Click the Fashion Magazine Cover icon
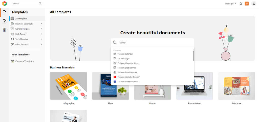This screenshot has width=259, height=122. [x=115, y=63]
